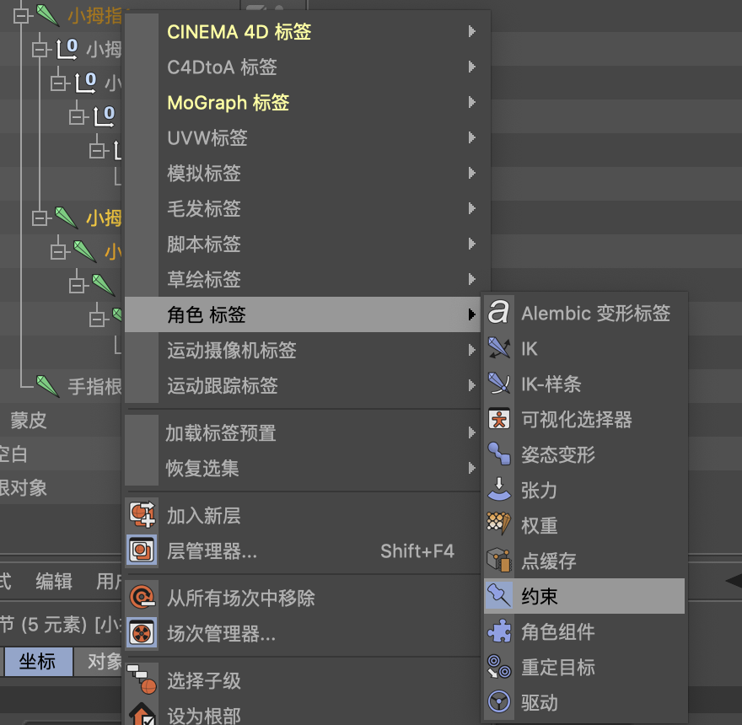Click the 驱动 steering wheel icon

499,701
